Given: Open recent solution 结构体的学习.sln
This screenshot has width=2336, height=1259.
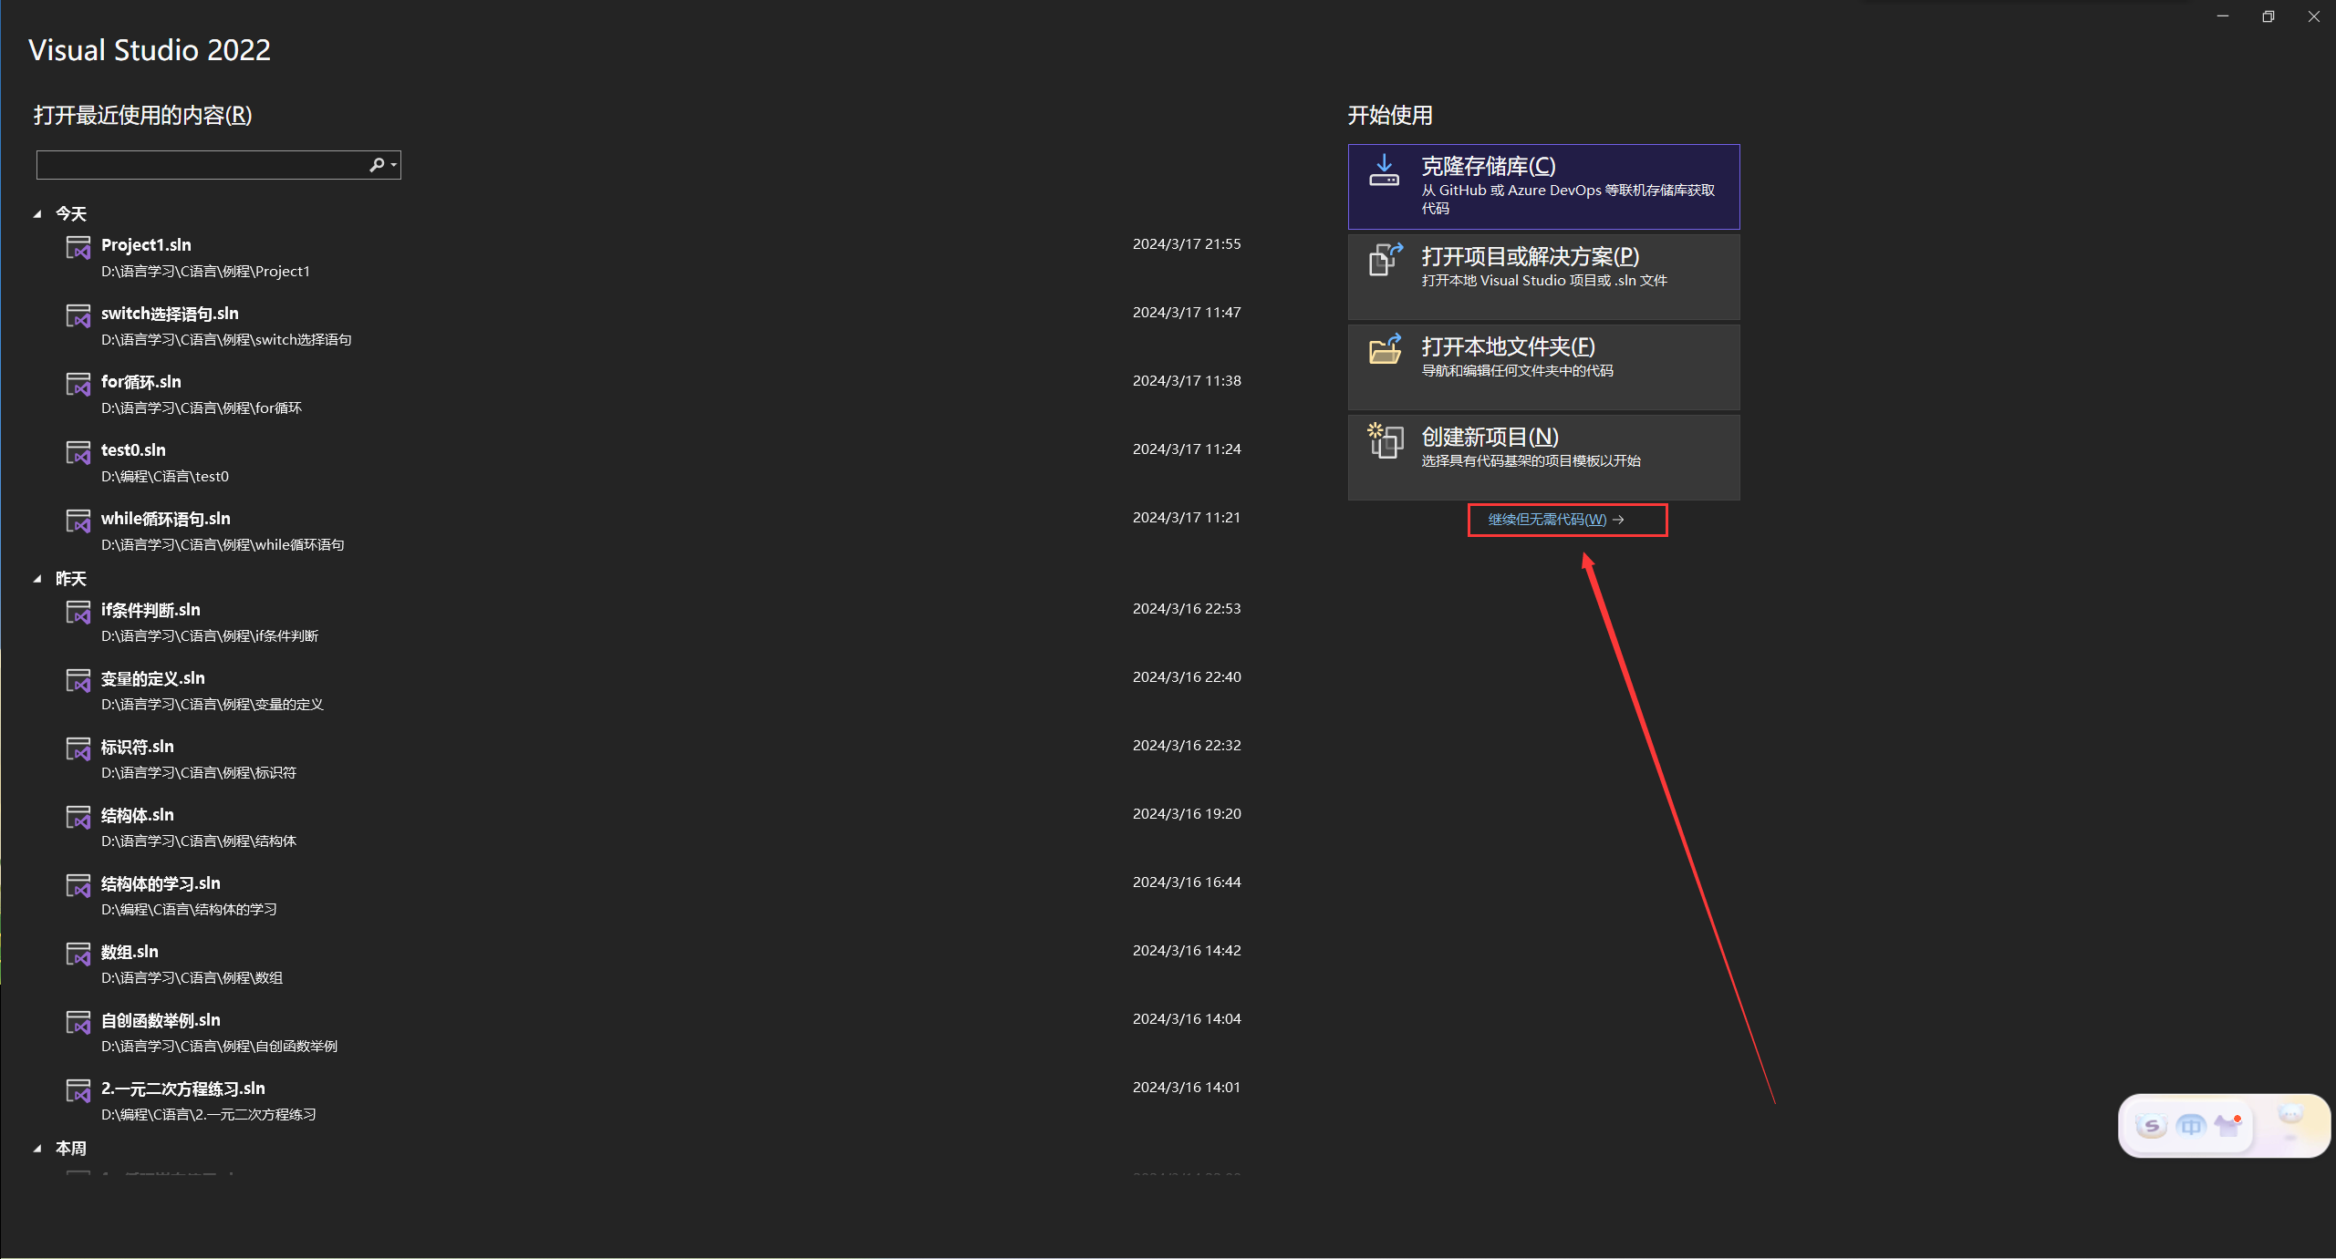Looking at the screenshot, I should coord(653,895).
